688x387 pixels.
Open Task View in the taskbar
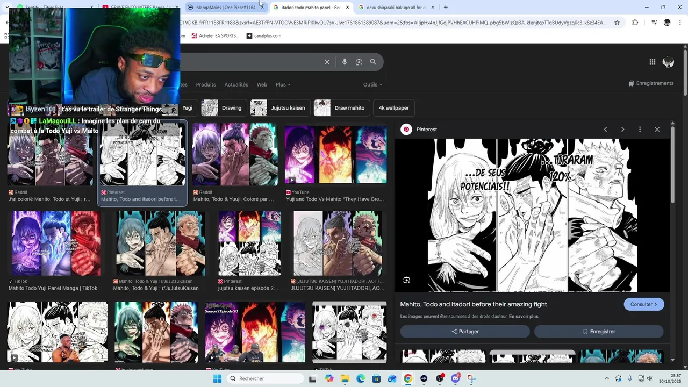312,378
